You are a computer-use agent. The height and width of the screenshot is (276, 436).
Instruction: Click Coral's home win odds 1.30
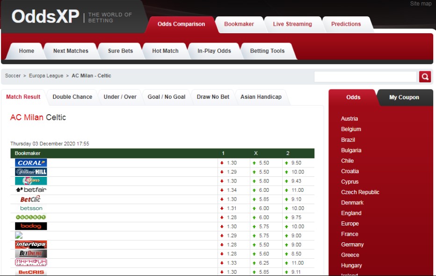coord(232,163)
